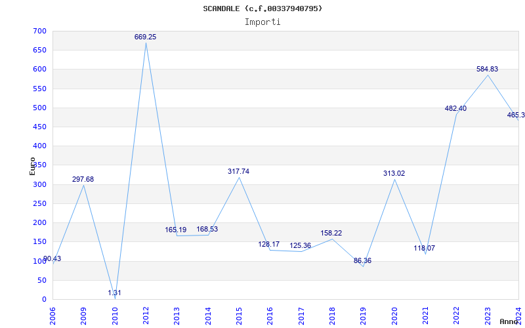Click the 250 y-axis tick label
The image size is (525, 328).
point(40,204)
